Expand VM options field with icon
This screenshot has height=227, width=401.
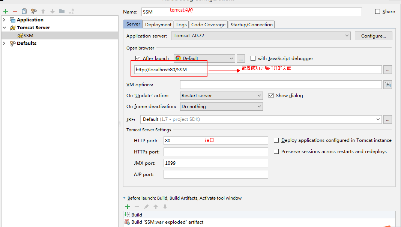pos(388,84)
